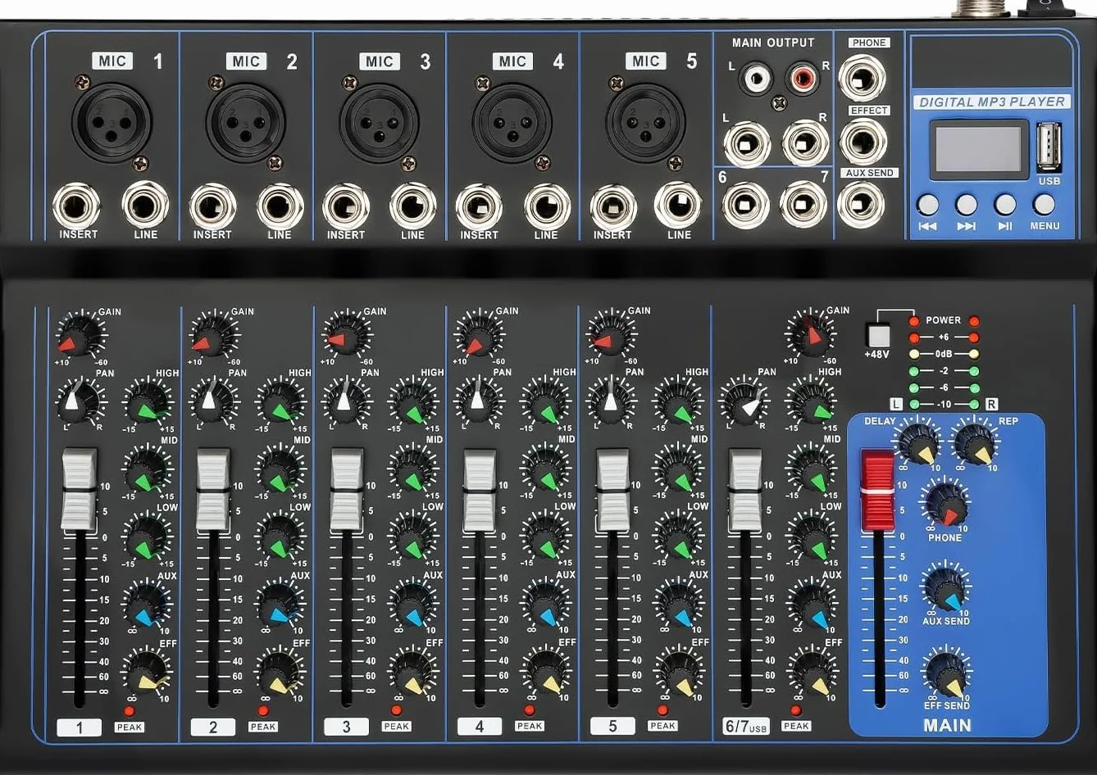Click the channel 1 HIGH EQ knob
This screenshot has height=775, width=1097.
click(148, 403)
